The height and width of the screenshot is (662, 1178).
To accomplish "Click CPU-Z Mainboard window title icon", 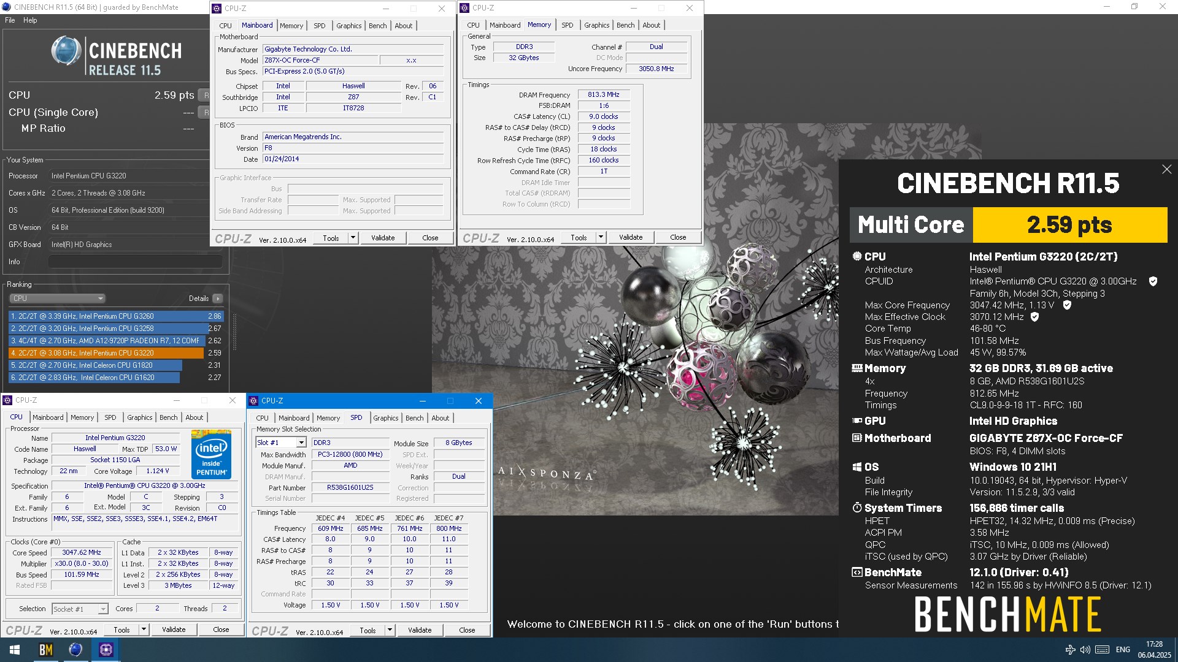I will (x=217, y=9).
